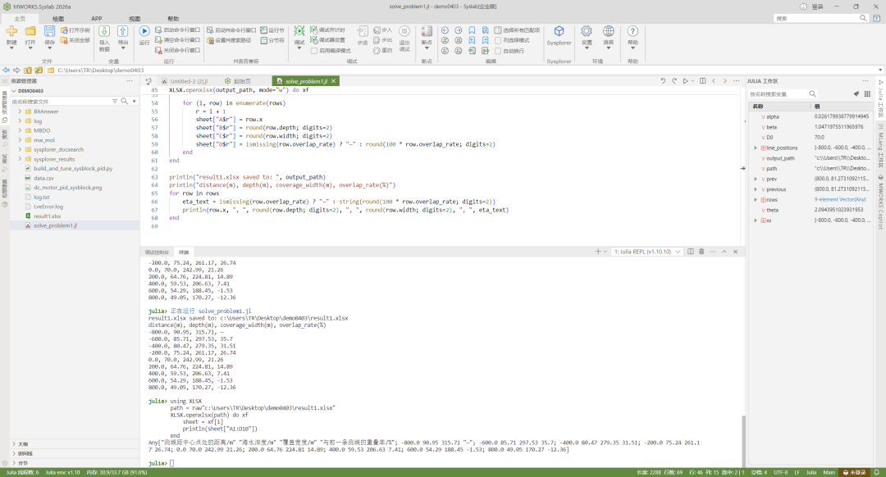Screen dimensions: 886x477
Task: Click the split terminal icon
Action: tap(691, 252)
